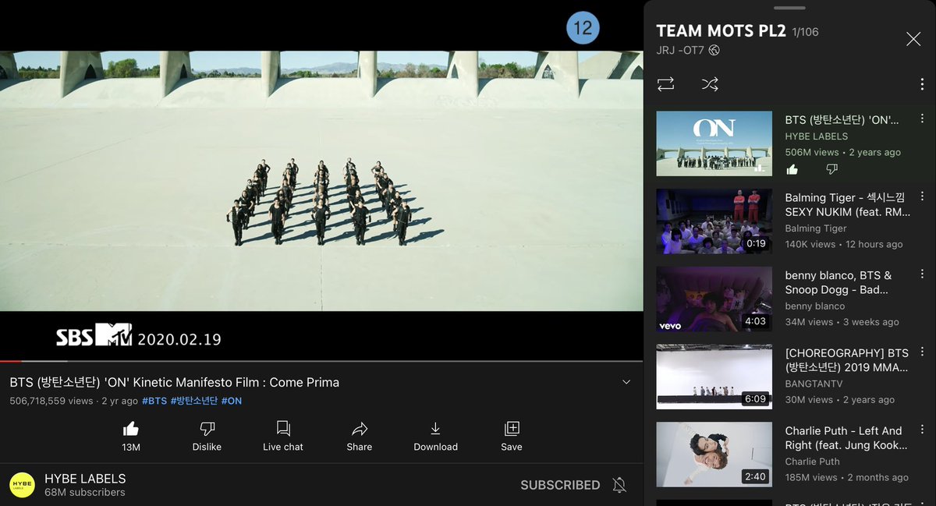Screen dimensions: 936x506
Task: Click the video title 'ON' Kinetic Manifesto Film
Action: pyautogui.click(x=175, y=382)
